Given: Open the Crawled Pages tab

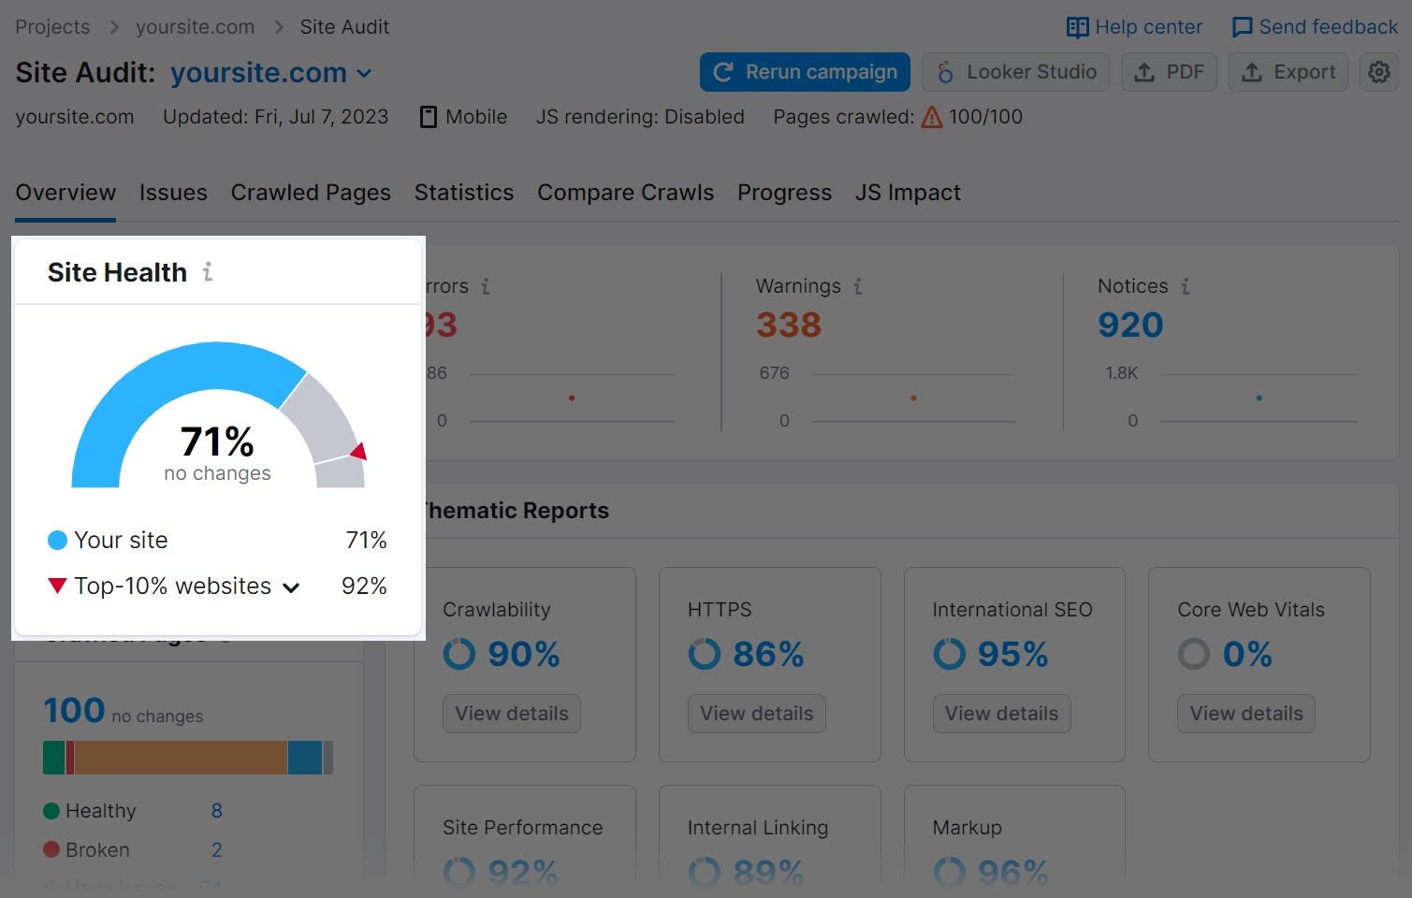Looking at the screenshot, I should [311, 193].
